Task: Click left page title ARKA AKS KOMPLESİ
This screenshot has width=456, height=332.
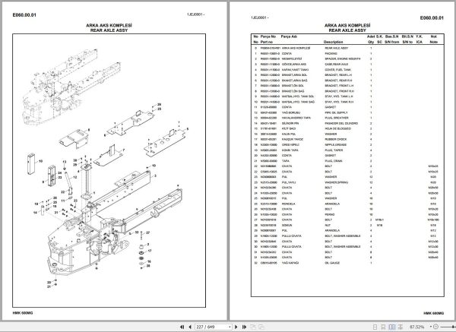Action: tap(109, 26)
